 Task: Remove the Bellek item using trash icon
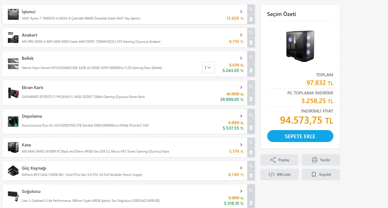251,70
